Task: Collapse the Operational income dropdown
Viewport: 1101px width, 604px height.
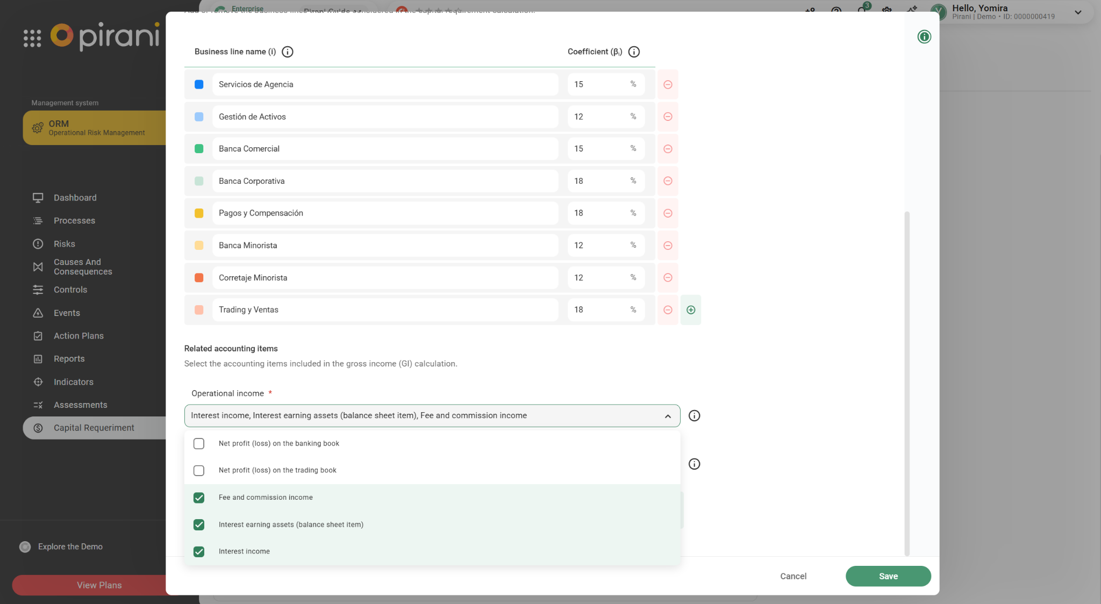Action: coord(668,416)
